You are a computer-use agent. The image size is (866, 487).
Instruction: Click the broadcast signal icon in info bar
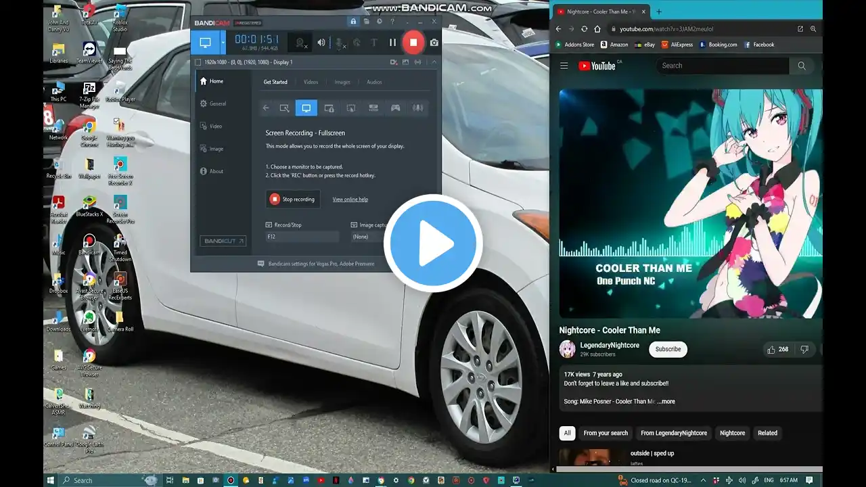pos(418,62)
